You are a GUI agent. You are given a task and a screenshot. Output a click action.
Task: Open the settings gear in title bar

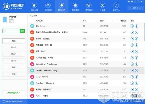[132, 1]
